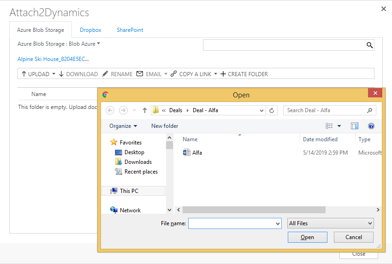Click Deals in the breadcrumb path
392x264 pixels.
click(176, 110)
